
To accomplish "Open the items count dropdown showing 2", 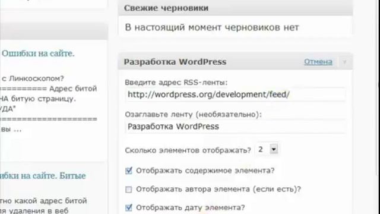I will tap(267, 149).
